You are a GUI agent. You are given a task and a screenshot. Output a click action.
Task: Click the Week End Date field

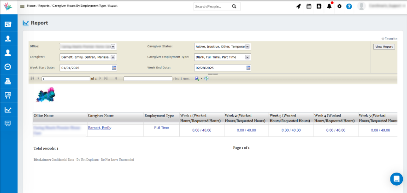pyautogui.click(x=219, y=68)
